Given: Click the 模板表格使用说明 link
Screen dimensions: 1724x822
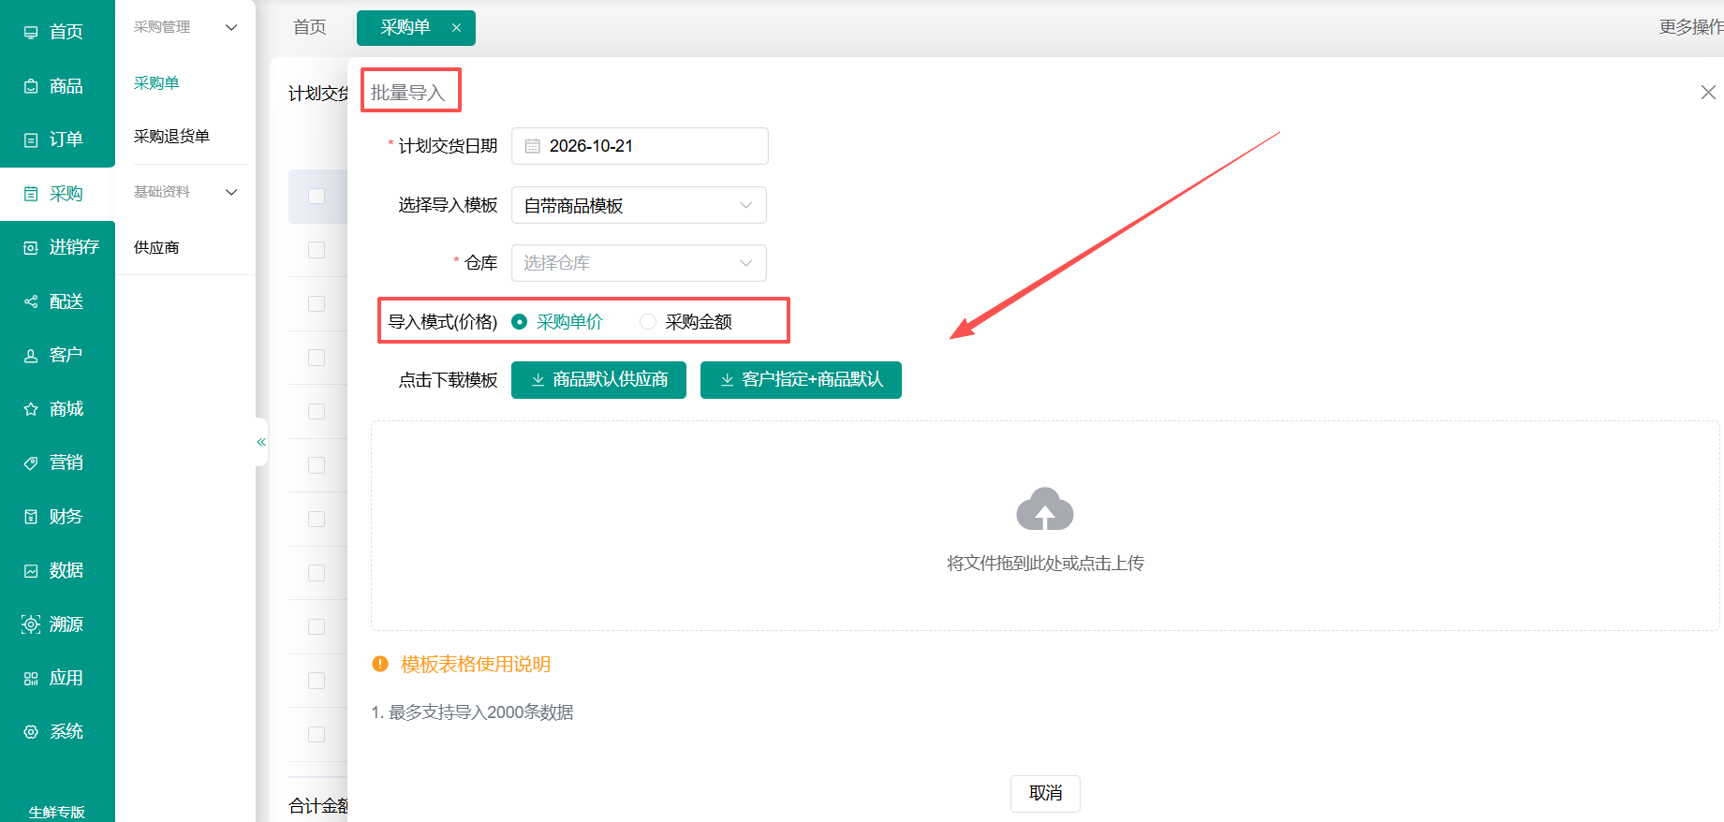Looking at the screenshot, I should click(476, 665).
